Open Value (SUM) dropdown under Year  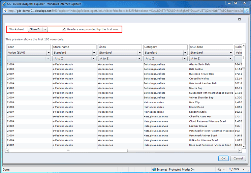click(29, 53)
